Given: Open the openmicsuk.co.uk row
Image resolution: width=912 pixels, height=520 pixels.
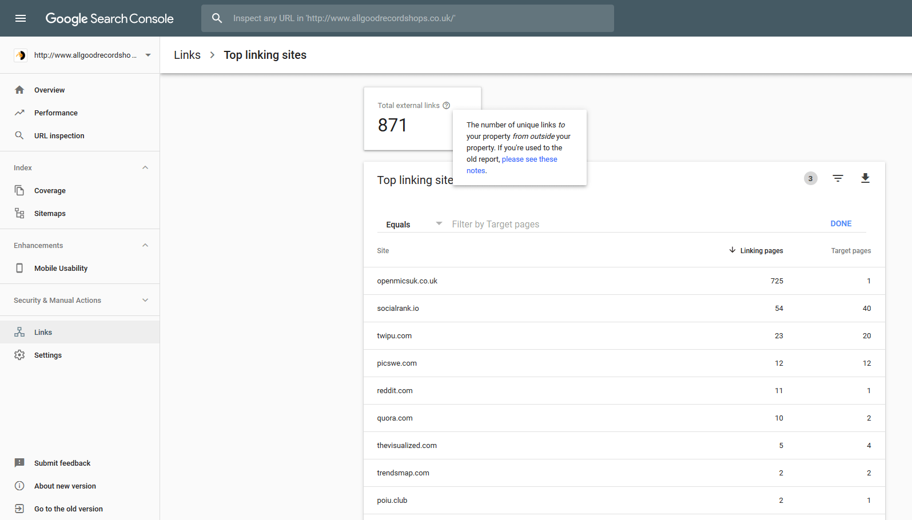Looking at the screenshot, I should click(x=624, y=281).
